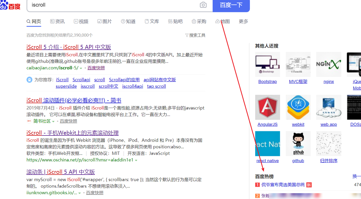Select the 网页 tab
Viewport: 361px width, 199px height.
coord(34,21)
